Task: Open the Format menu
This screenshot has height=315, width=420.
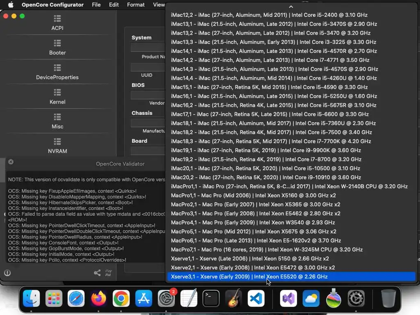Action: click(x=136, y=5)
